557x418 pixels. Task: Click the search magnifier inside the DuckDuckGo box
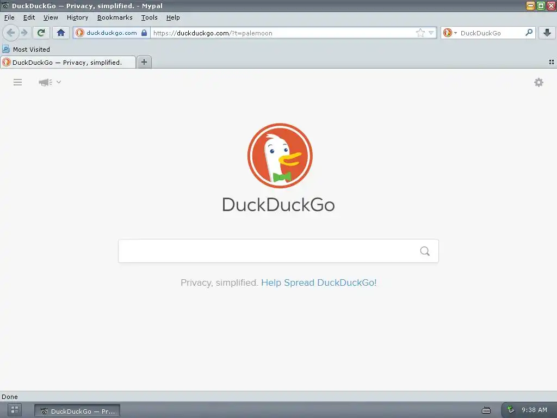tap(425, 251)
